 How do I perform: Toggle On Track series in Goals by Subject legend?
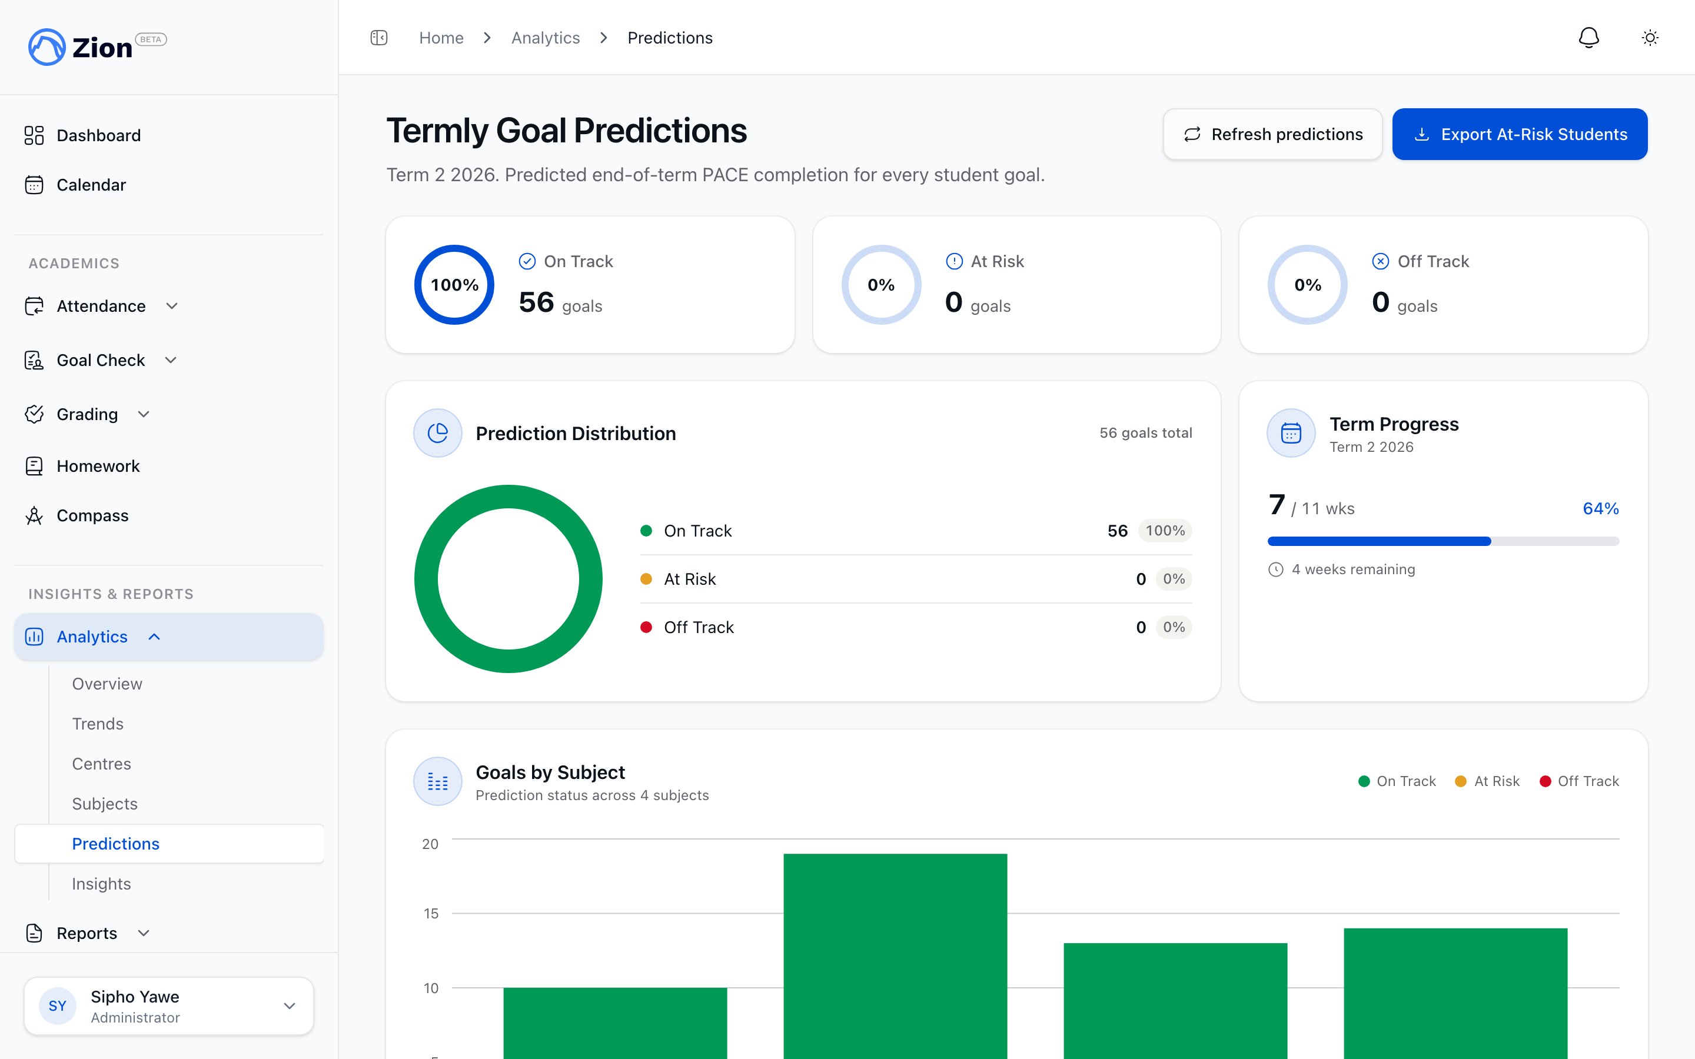pyautogui.click(x=1397, y=781)
